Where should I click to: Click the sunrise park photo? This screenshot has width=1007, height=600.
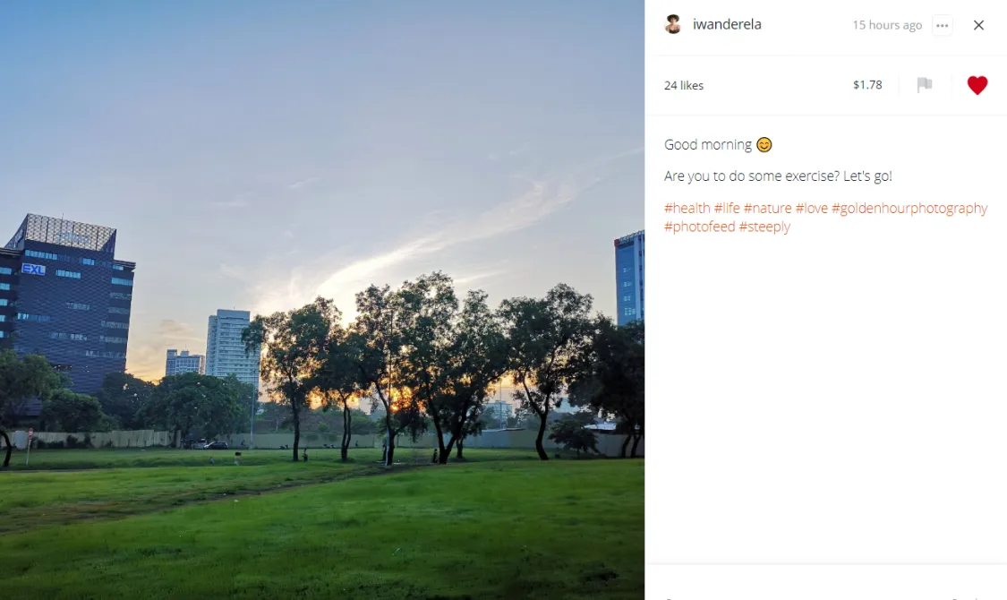pyautogui.click(x=321, y=300)
